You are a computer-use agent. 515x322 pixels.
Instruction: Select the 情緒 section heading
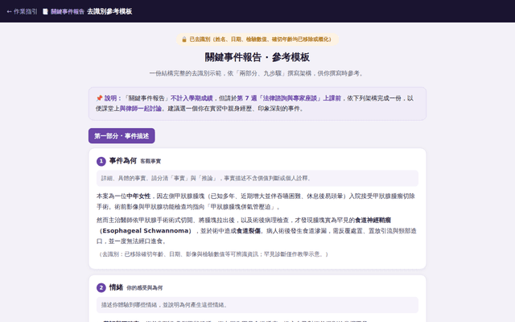[x=116, y=287]
